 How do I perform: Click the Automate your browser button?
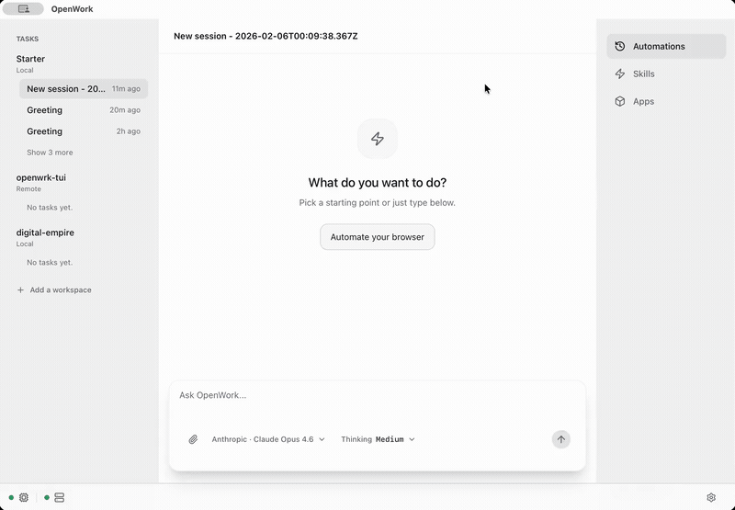coord(377,237)
